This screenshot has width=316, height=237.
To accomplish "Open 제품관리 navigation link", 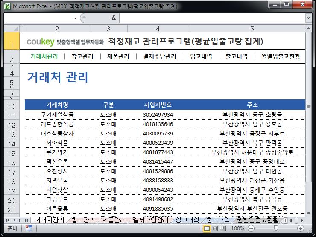I will [118, 56].
